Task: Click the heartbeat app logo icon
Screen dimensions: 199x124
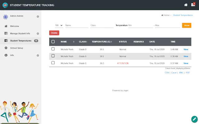Action: pos(5,5)
